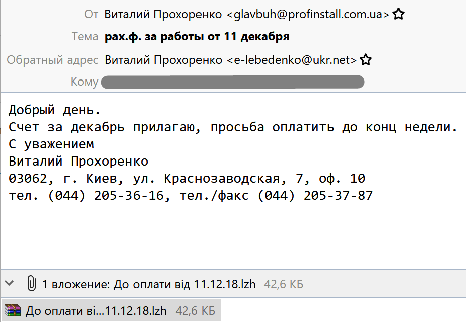Collapse the attachment pane with the chevron
This screenshot has height=322, width=466.
(x=10, y=284)
